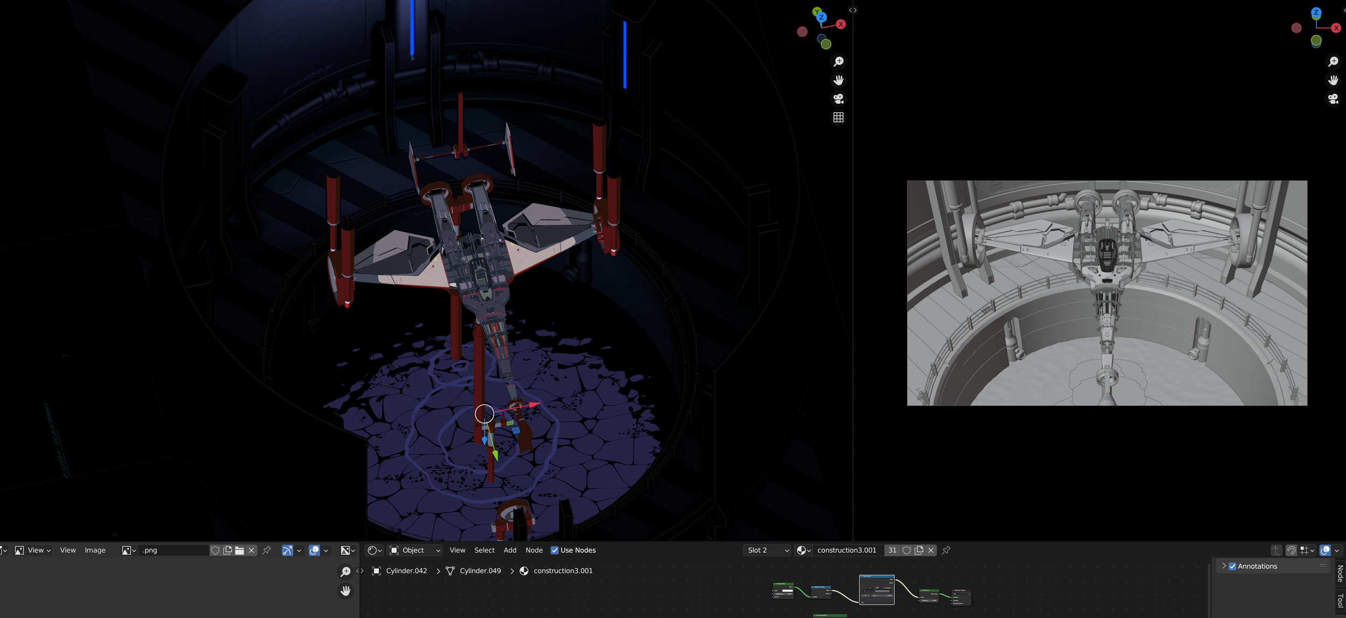Click material user count 31
Viewport: 1346px width, 618px height.
point(893,550)
